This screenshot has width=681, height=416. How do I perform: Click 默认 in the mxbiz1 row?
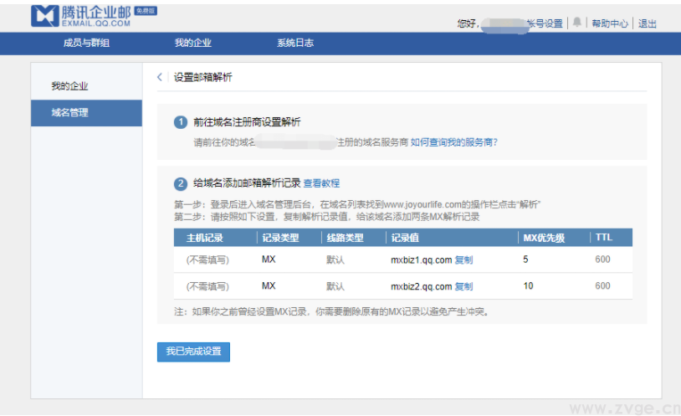click(335, 260)
